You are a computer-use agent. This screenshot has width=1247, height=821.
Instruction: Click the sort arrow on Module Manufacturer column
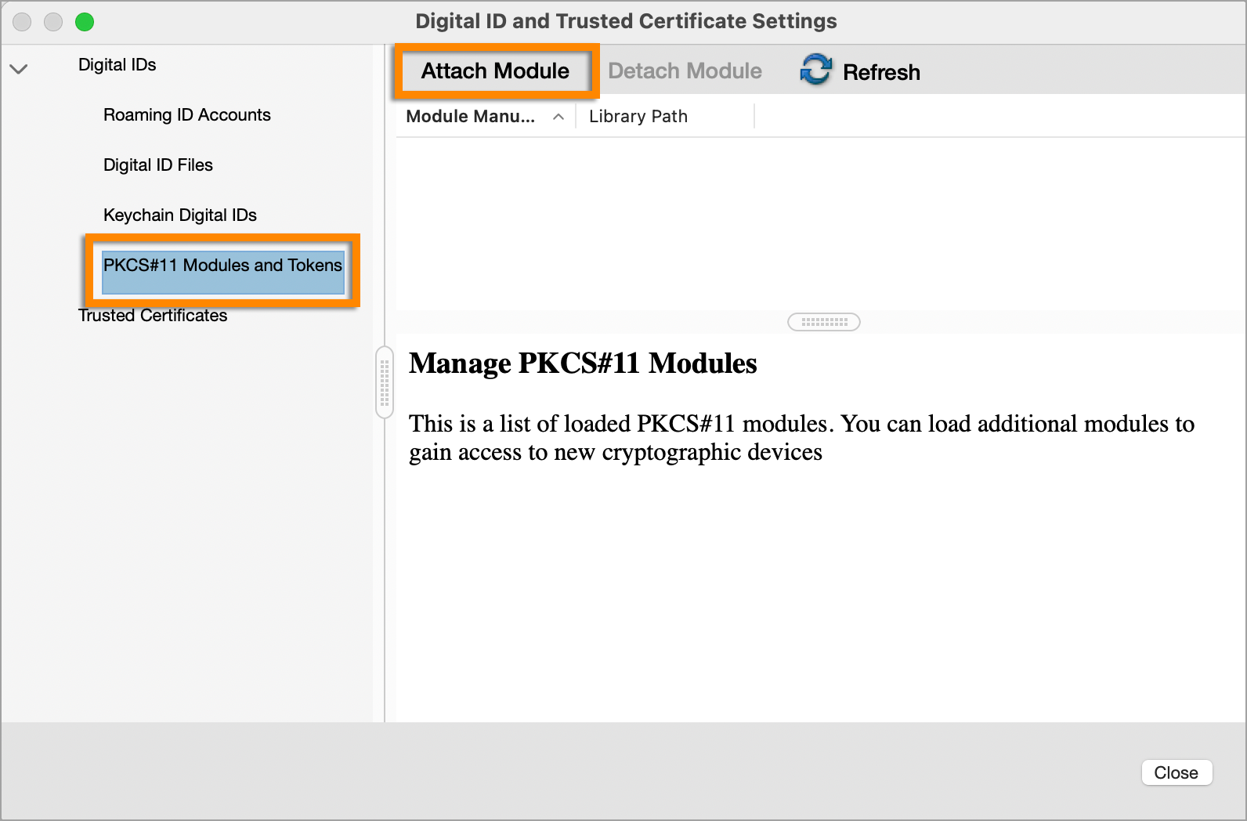[558, 116]
